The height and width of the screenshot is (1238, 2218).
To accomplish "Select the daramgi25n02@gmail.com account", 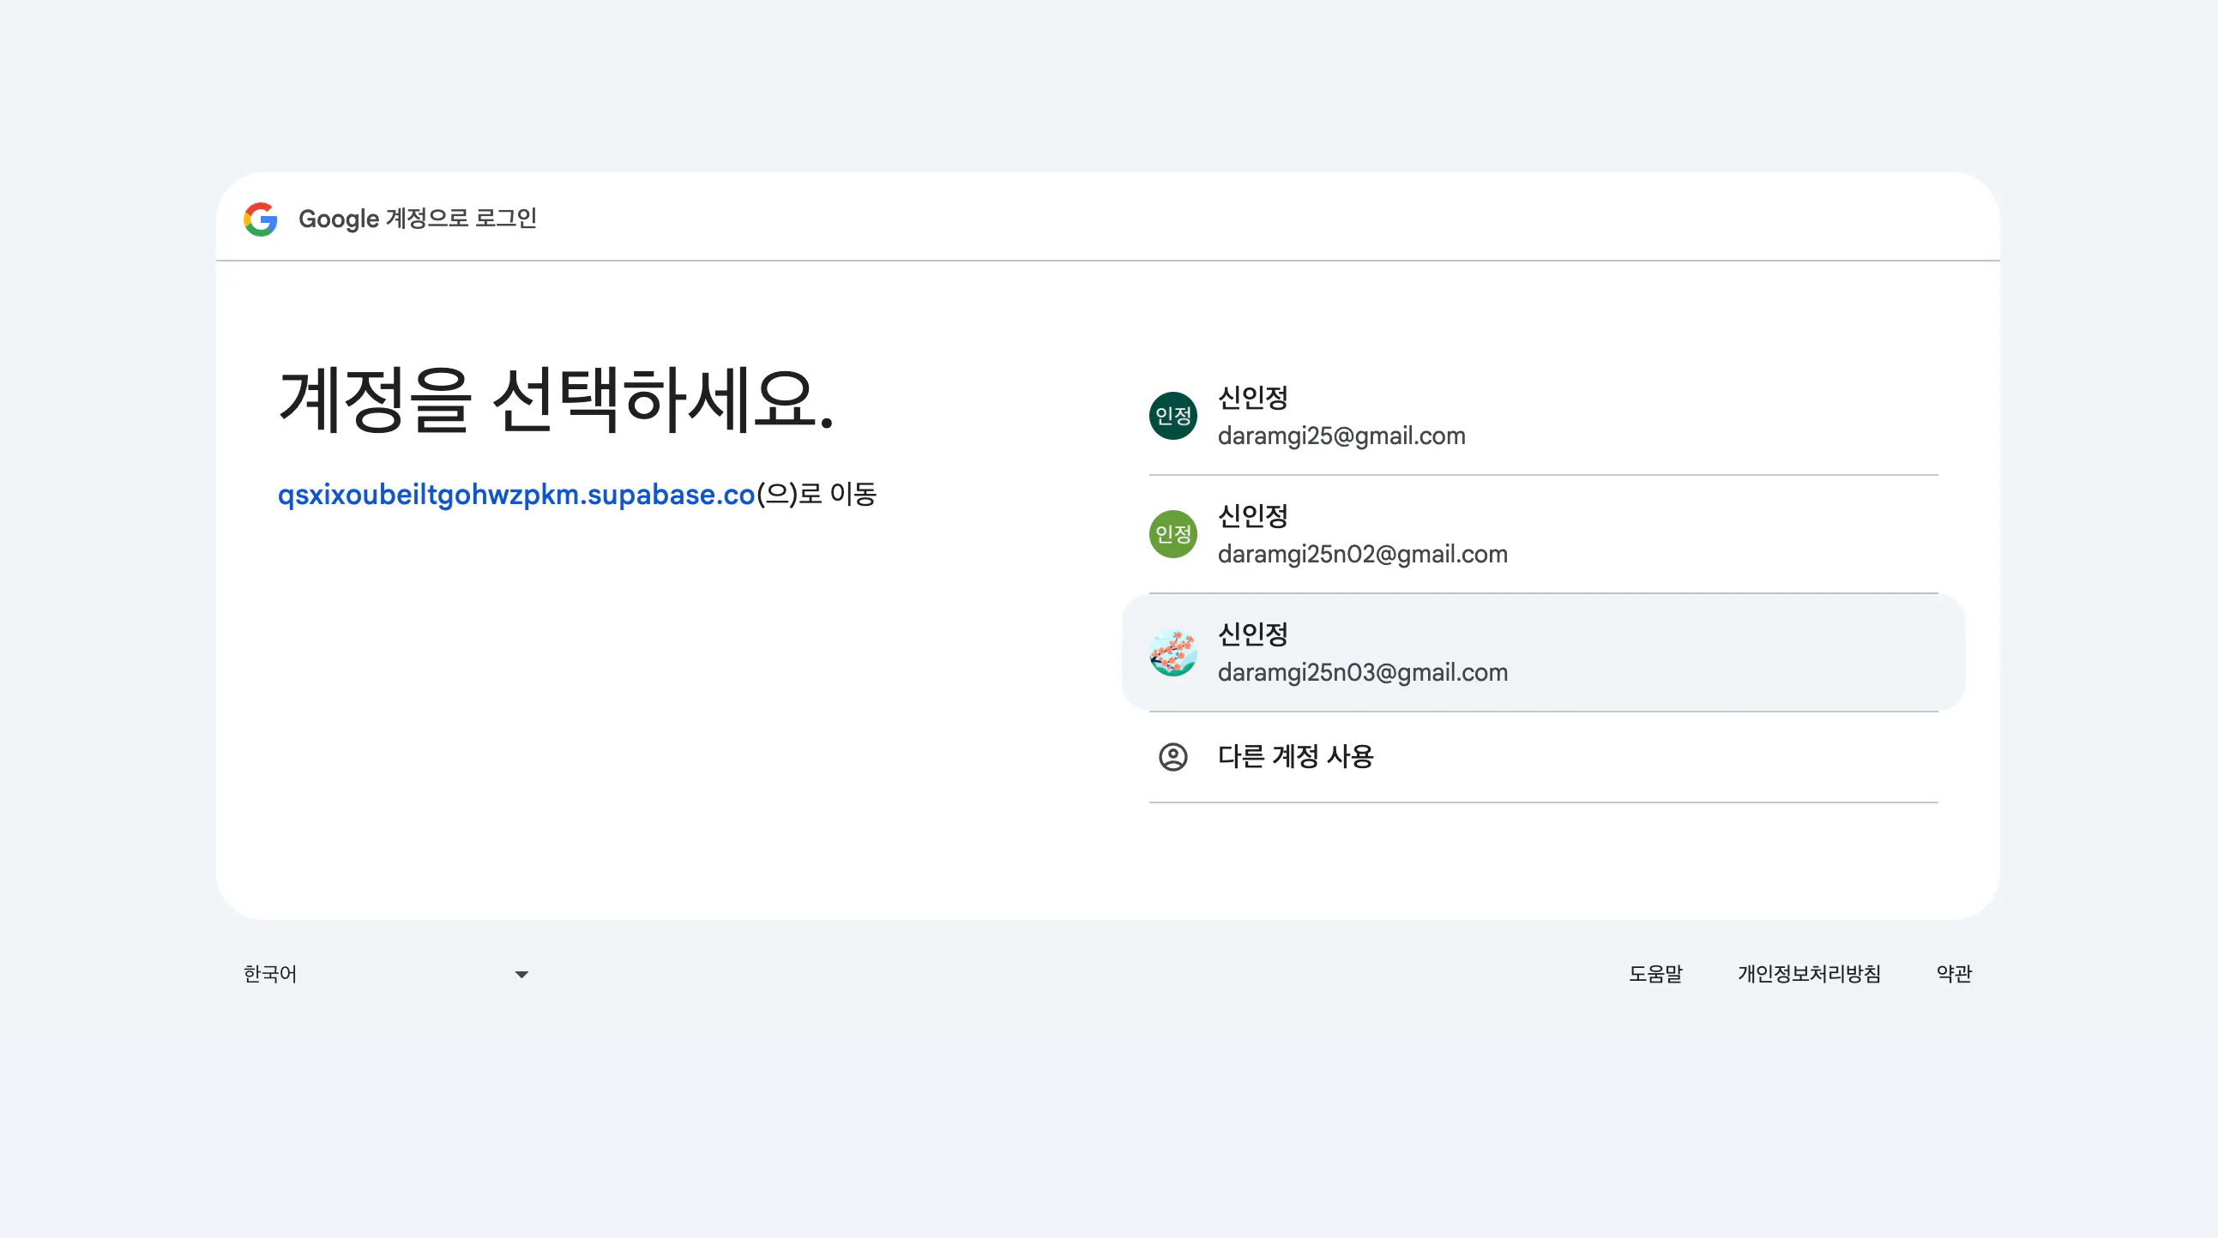I will pyautogui.click(x=1362, y=554).
